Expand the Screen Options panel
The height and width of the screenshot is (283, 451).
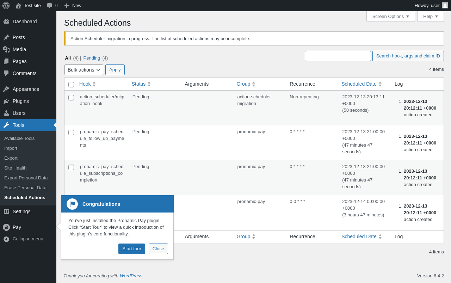point(390,17)
